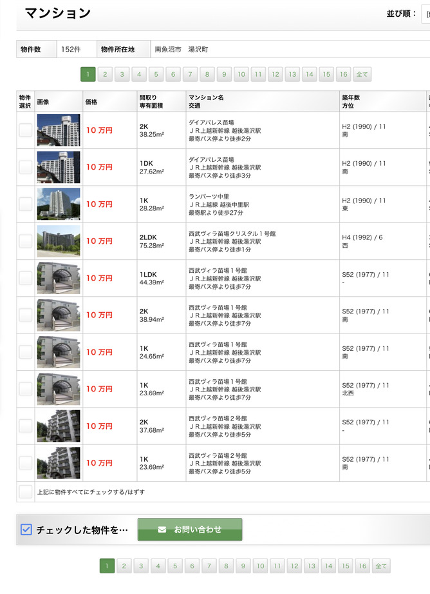Screen dimensions: 430x594
Task: Click the 152件 property count value
Action: tap(71, 49)
